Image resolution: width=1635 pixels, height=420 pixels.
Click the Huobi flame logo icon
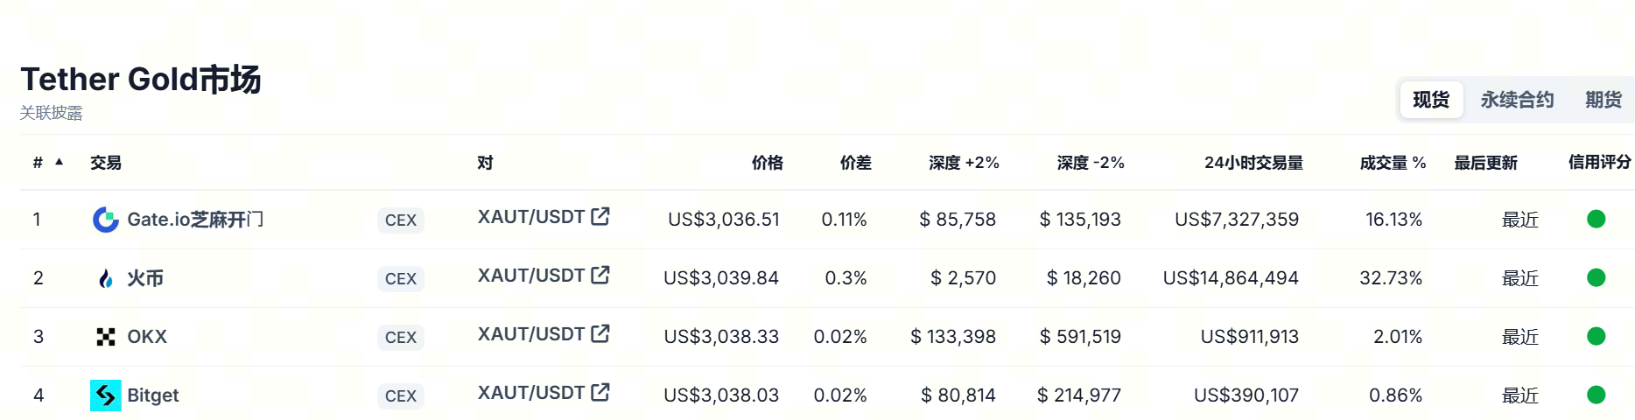(x=106, y=278)
